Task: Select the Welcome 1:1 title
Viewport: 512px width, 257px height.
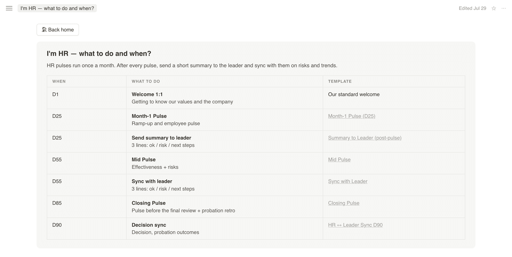Action: pos(147,94)
